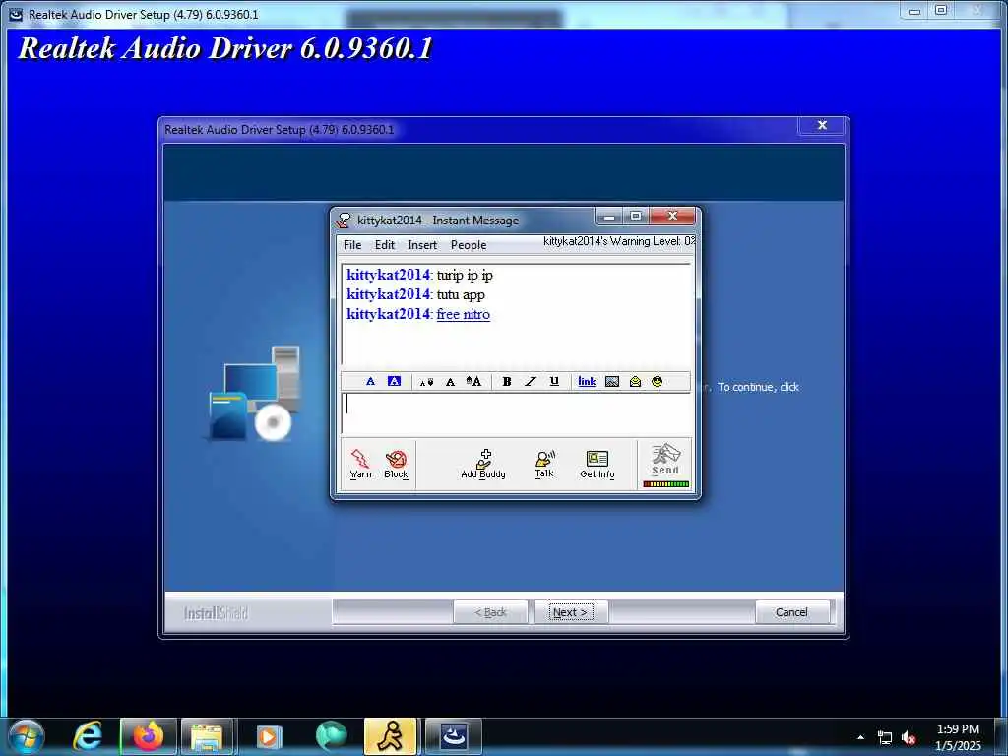Block kittykat2014 using Block button

(x=396, y=464)
